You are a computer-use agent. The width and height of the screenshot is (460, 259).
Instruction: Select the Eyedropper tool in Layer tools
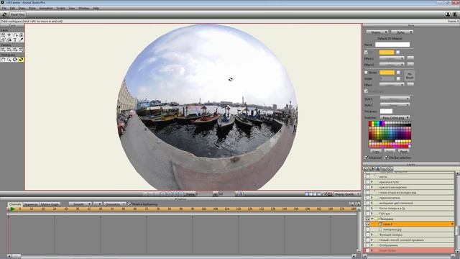point(21,40)
